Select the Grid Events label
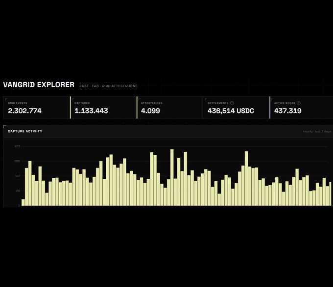333x287 pixels. (18, 103)
